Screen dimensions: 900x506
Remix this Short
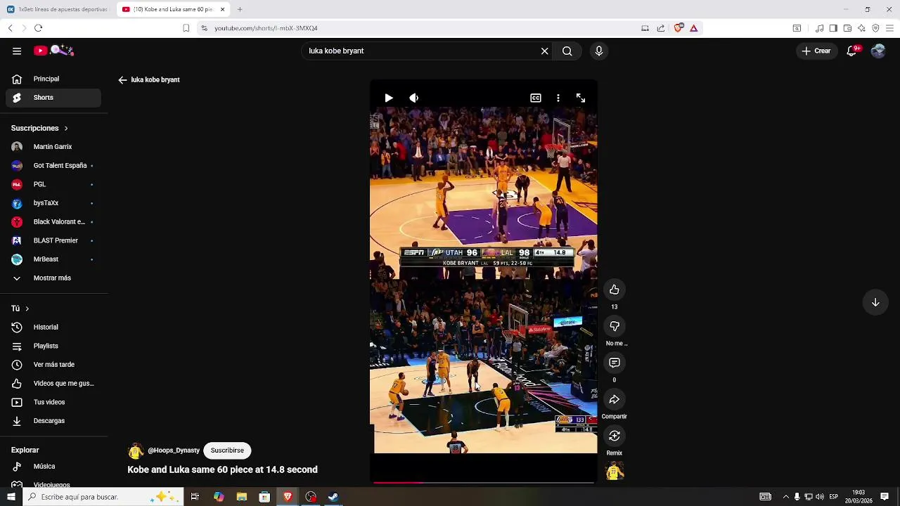(x=615, y=436)
